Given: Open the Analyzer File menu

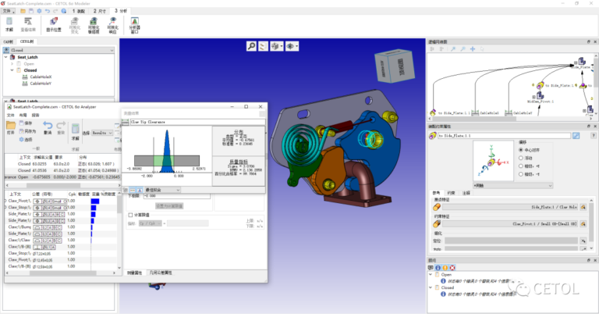Looking at the screenshot, I should click(x=10, y=115).
